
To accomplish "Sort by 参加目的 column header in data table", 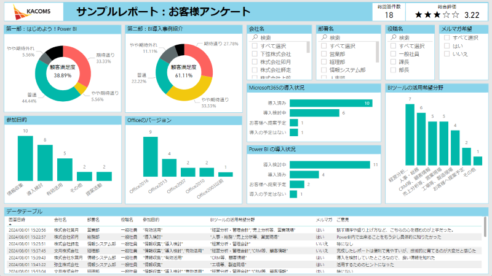I will click(x=151, y=220).
